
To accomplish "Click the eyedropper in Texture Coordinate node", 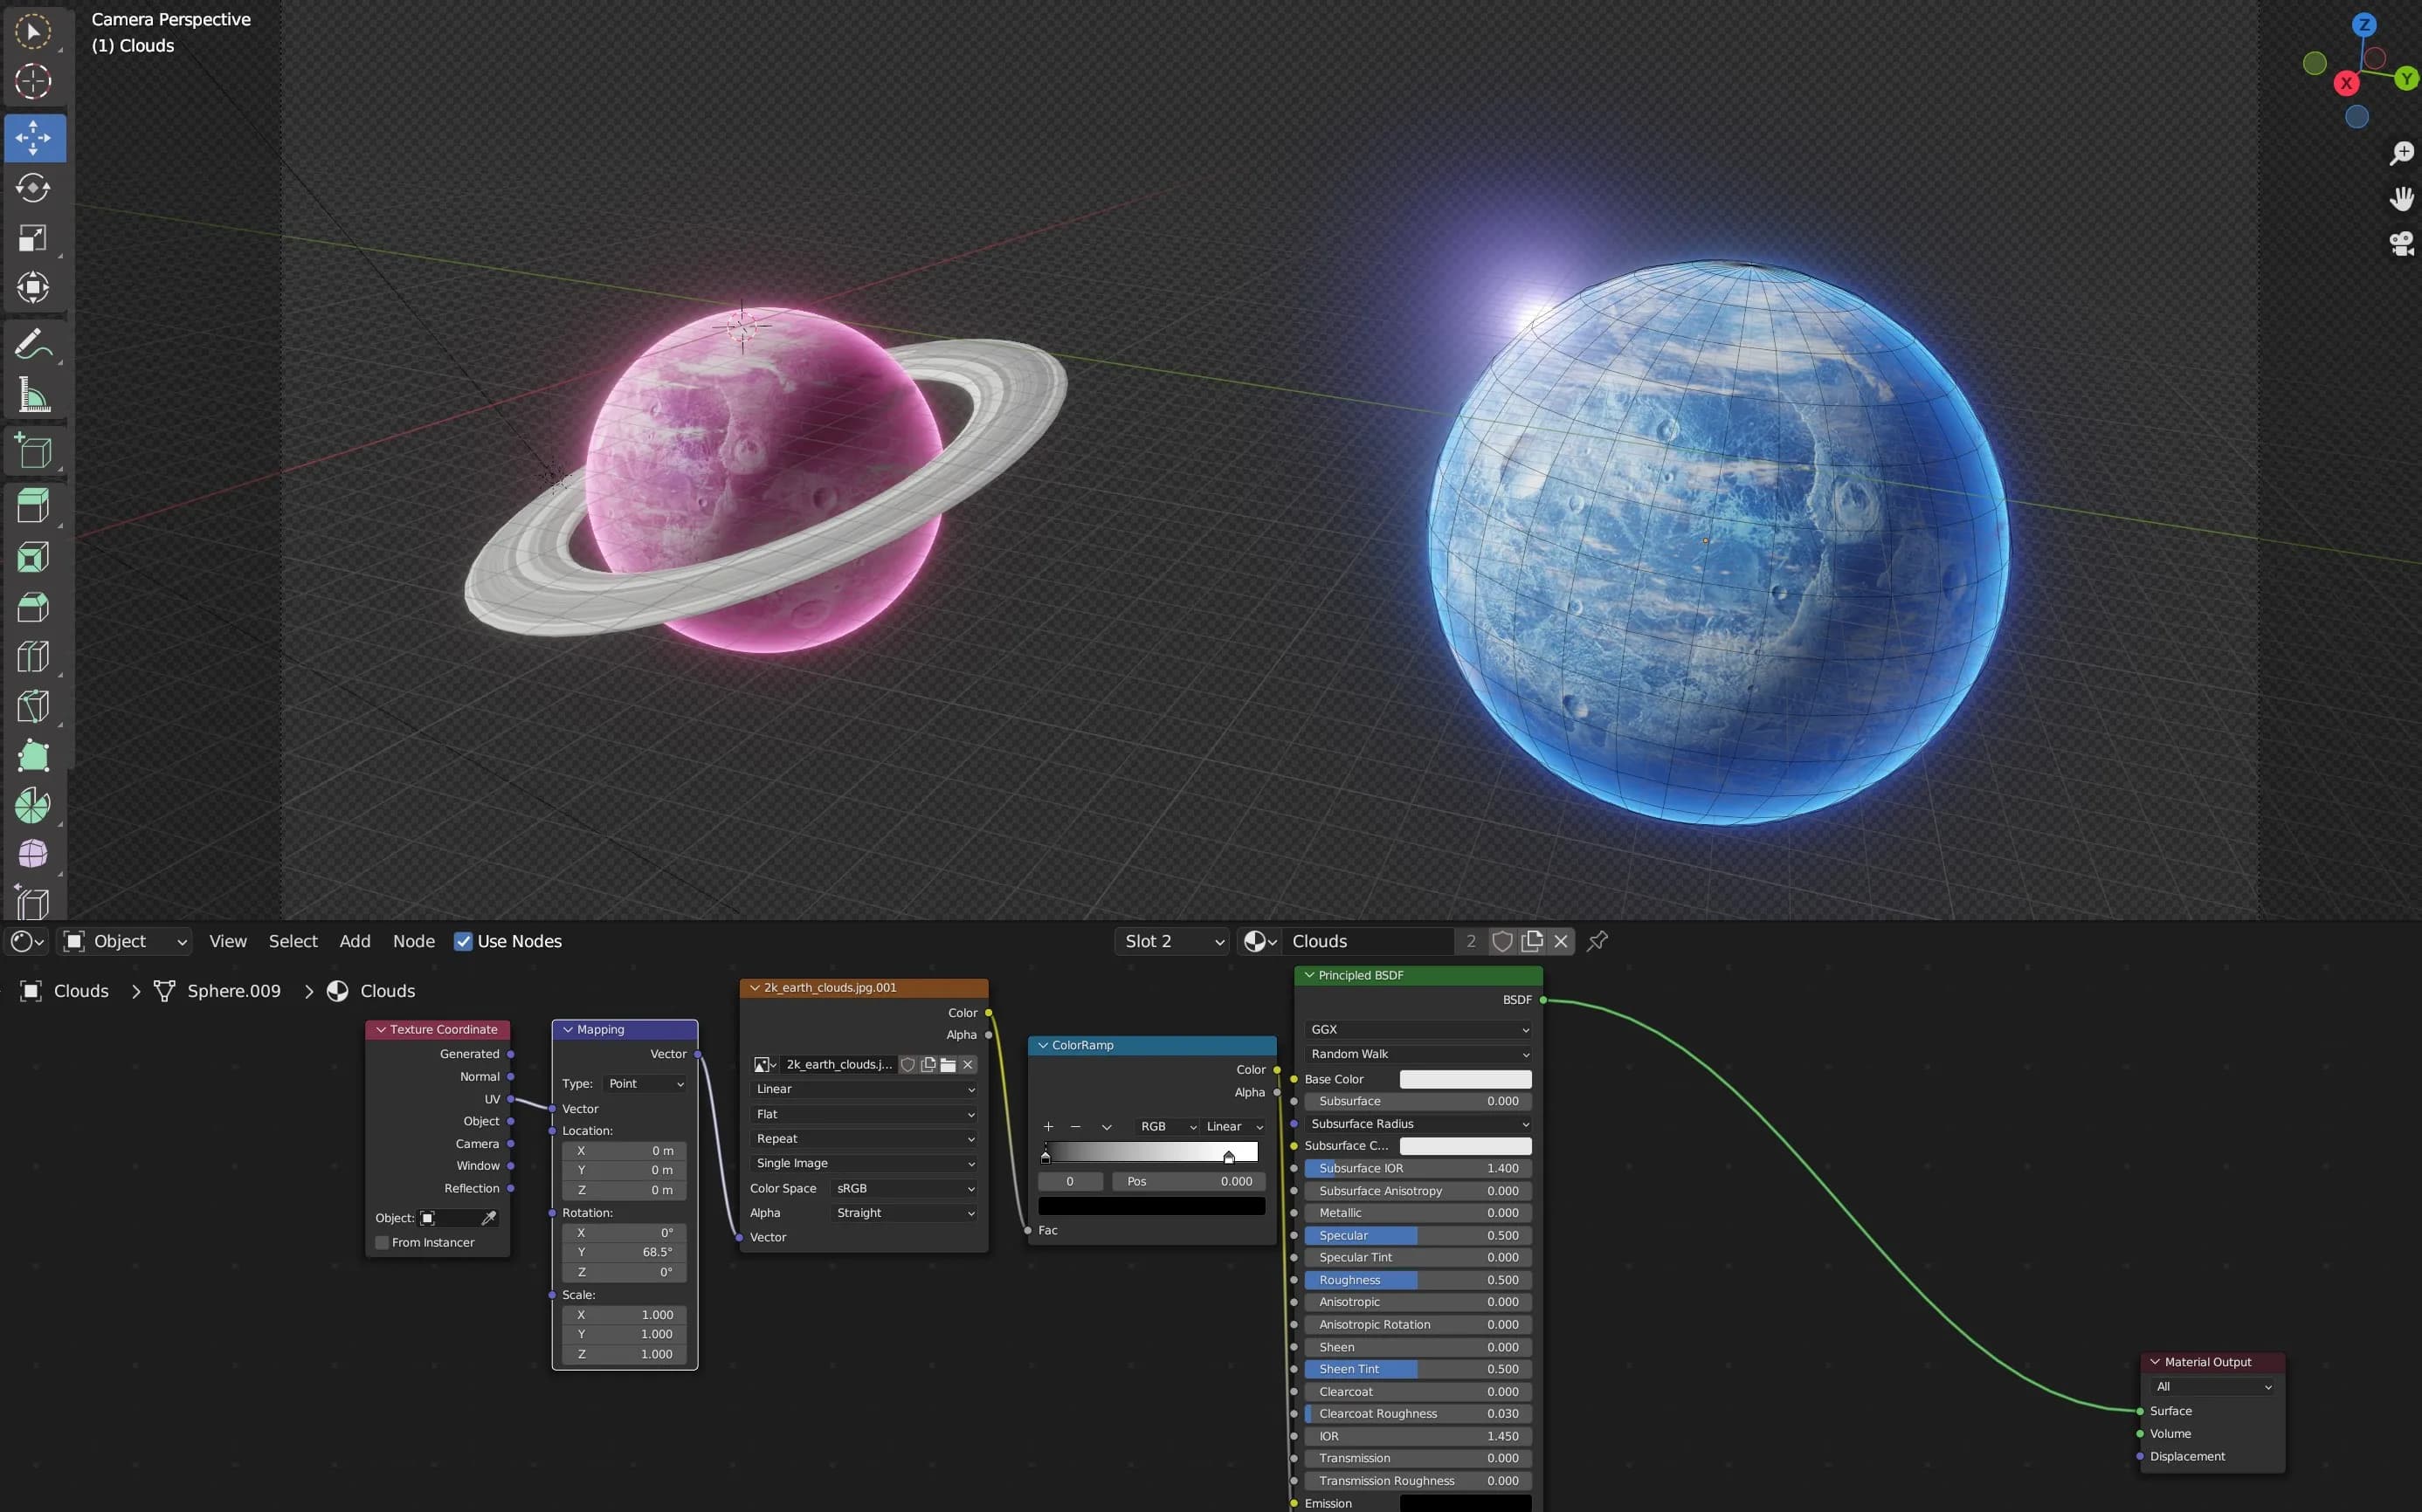I will click(488, 1218).
